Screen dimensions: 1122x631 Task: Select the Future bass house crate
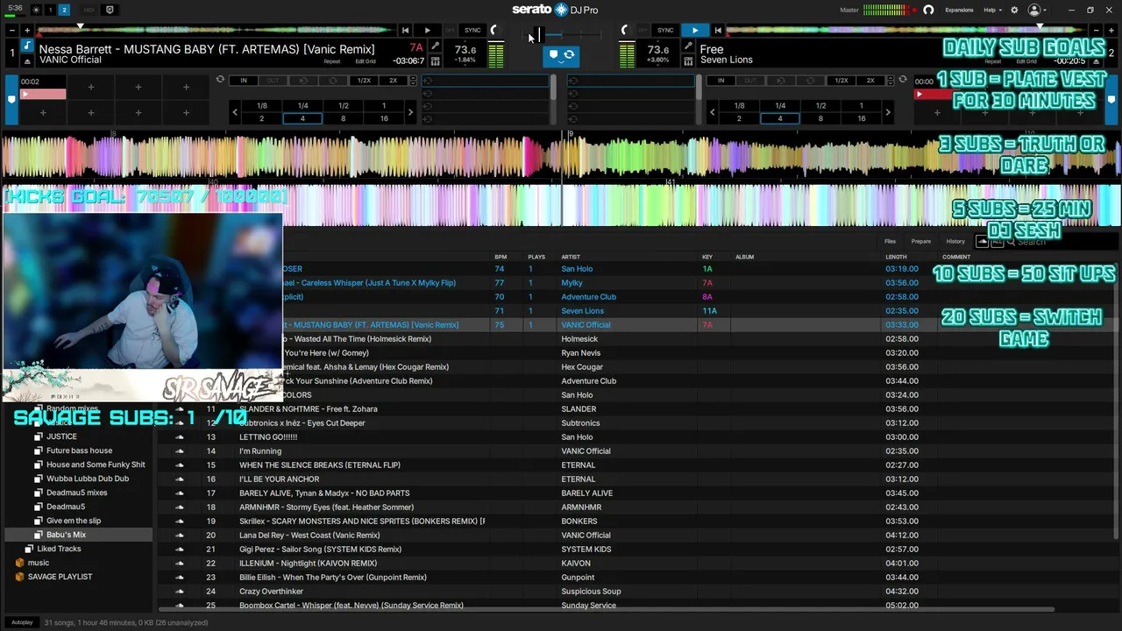point(79,450)
